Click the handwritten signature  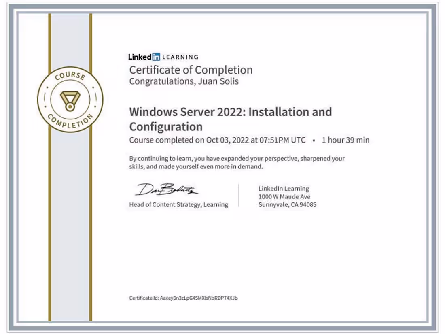point(167,189)
